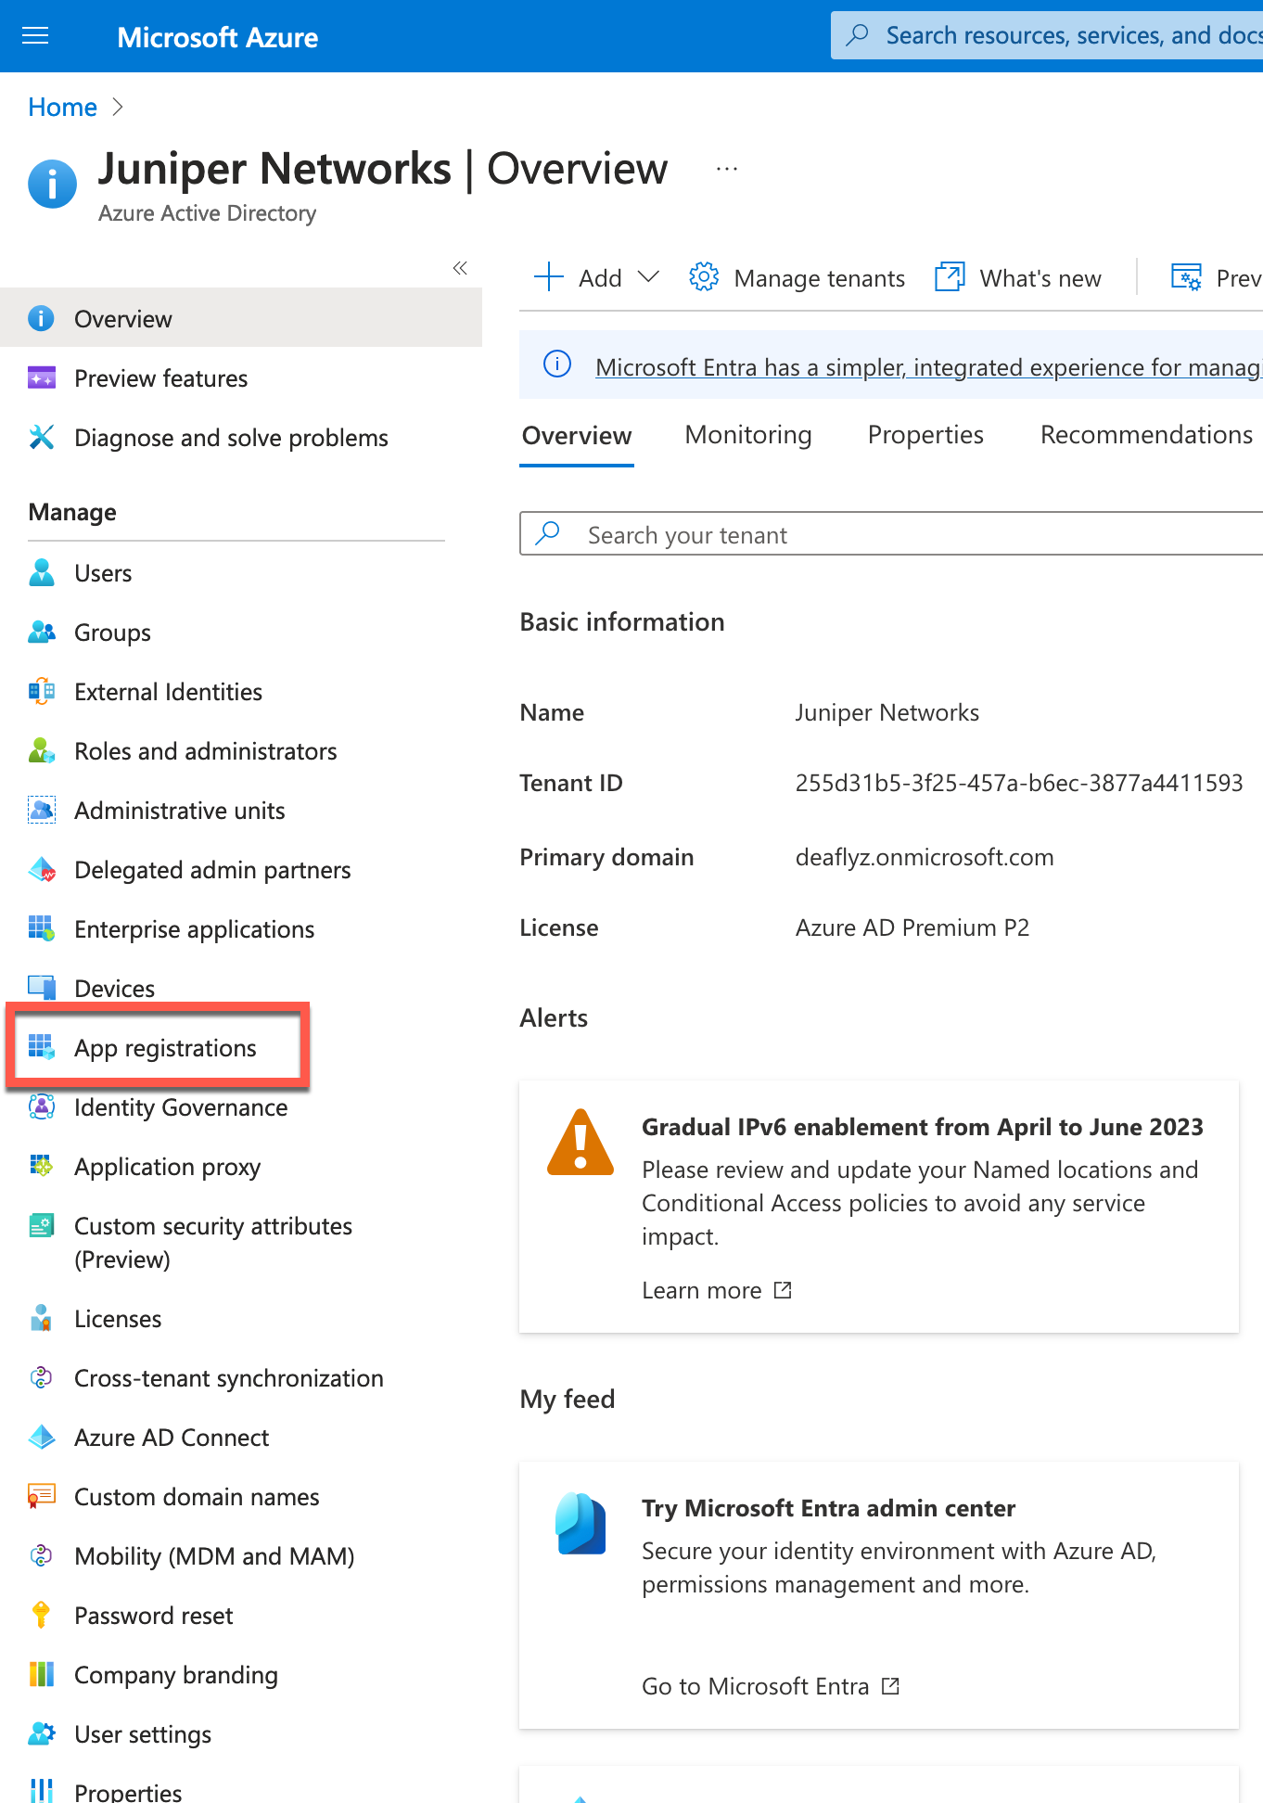Click the Enterprise applications icon

click(42, 928)
